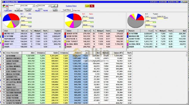The width and height of the screenshot is (189, 105).
Task: Click the window system icon beside BERA,GUNLUK
Action: [x=3, y=2]
